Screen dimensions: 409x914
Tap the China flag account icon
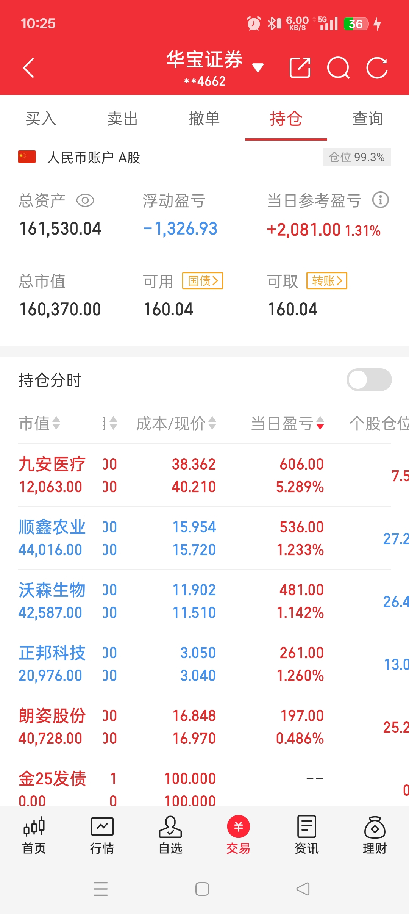tap(27, 157)
